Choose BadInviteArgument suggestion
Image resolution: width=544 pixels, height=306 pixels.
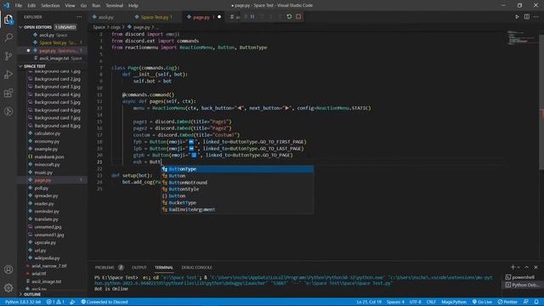[x=237, y=209]
